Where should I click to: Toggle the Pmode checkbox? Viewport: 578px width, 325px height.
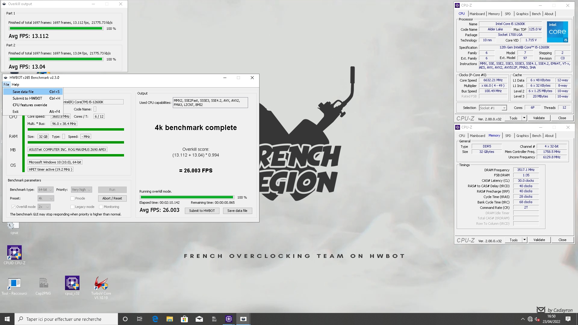[x=72, y=198]
